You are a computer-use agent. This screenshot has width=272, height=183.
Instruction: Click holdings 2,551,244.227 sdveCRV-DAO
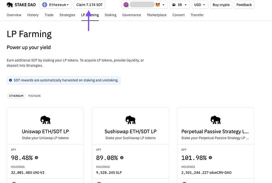tap(206, 173)
